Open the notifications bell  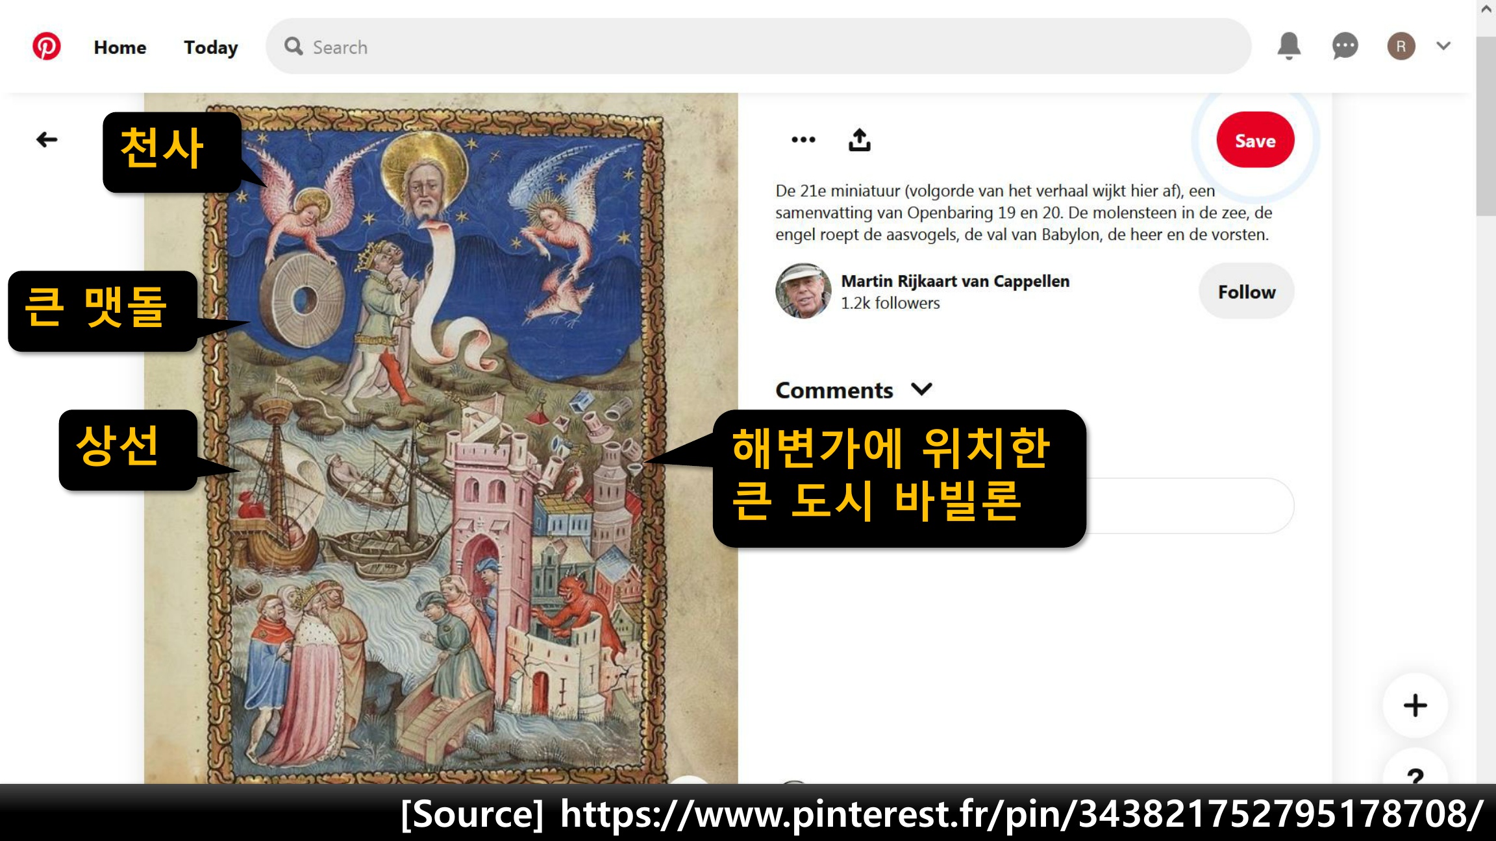(x=1289, y=46)
